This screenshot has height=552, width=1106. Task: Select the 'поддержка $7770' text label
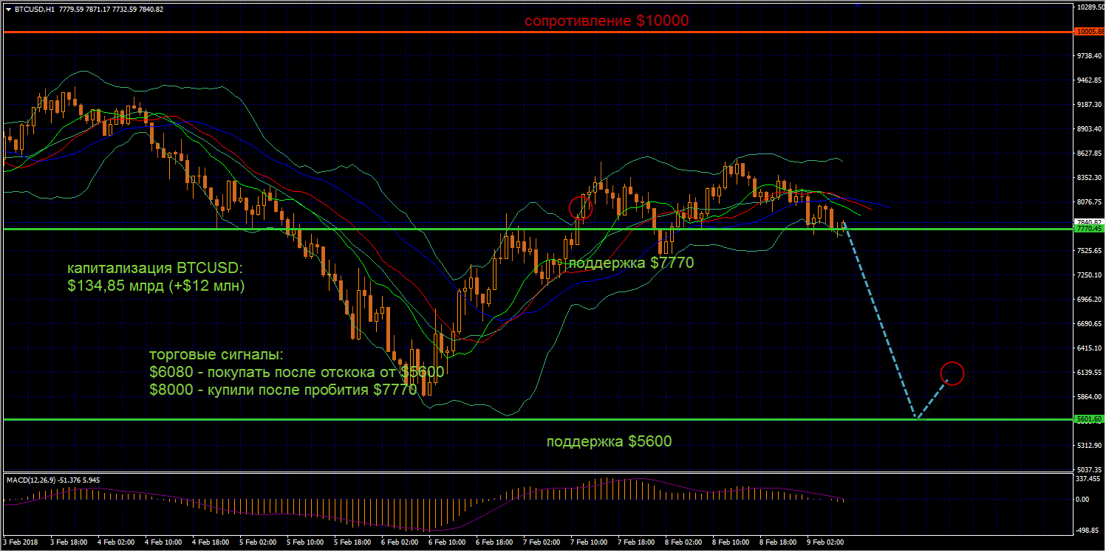click(630, 262)
